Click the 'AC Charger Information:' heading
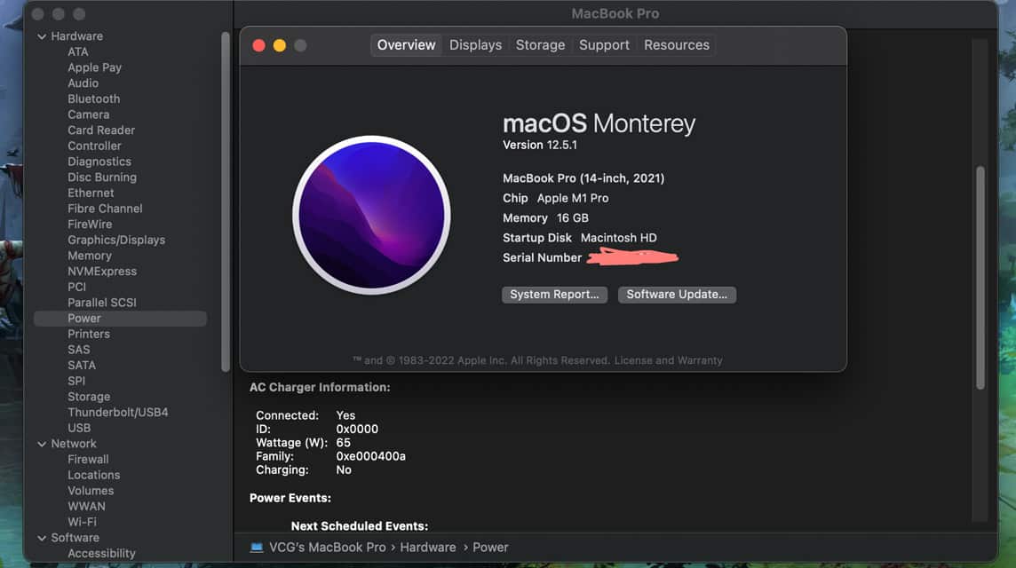The width and height of the screenshot is (1016, 568). (320, 387)
